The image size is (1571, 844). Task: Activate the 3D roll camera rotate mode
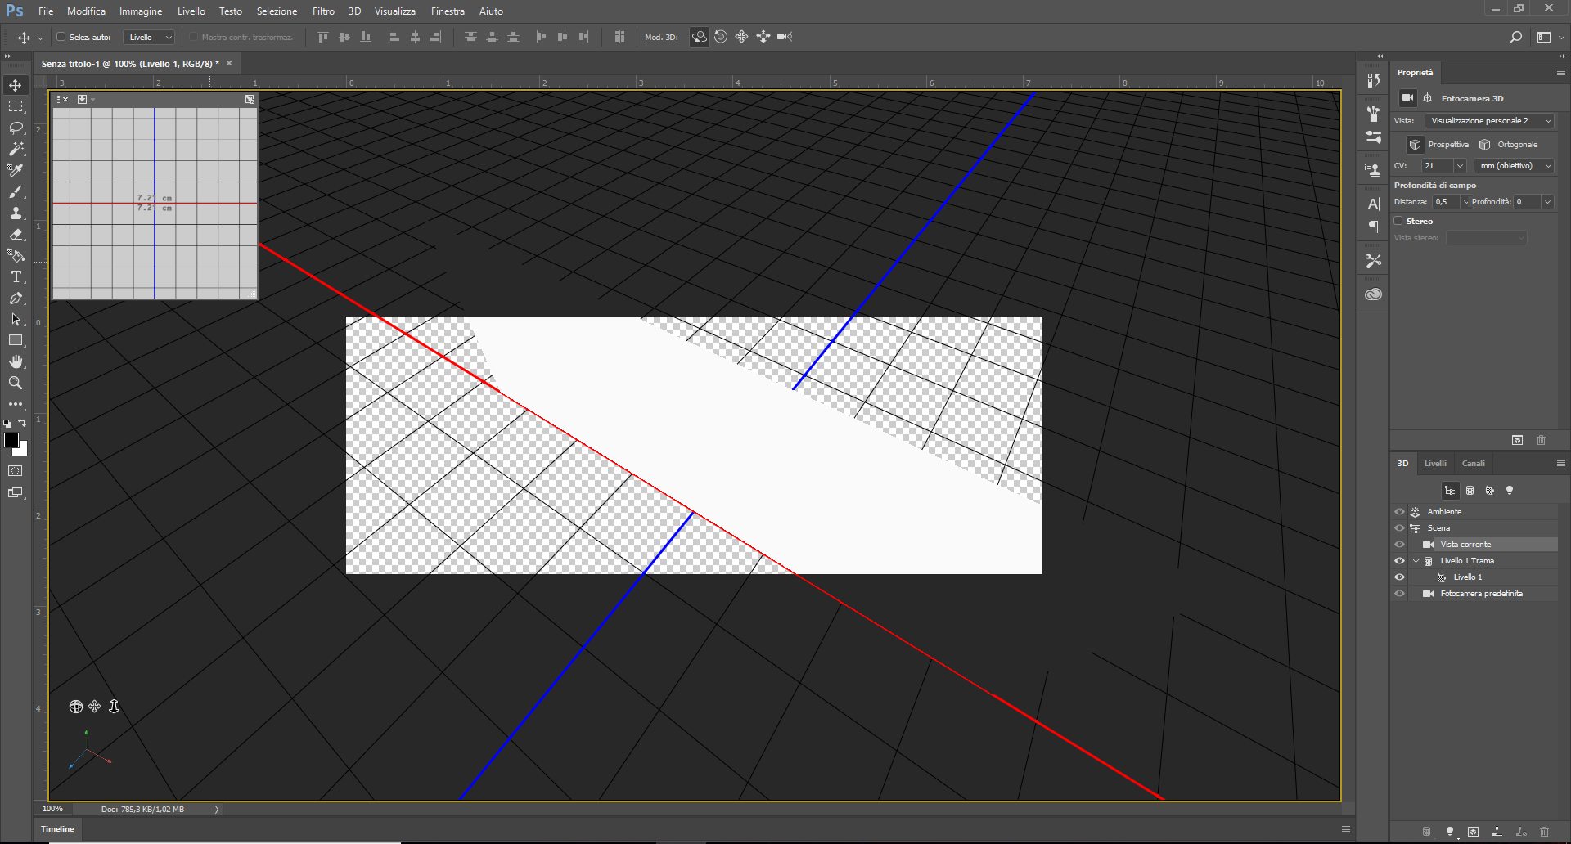pos(721,37)
